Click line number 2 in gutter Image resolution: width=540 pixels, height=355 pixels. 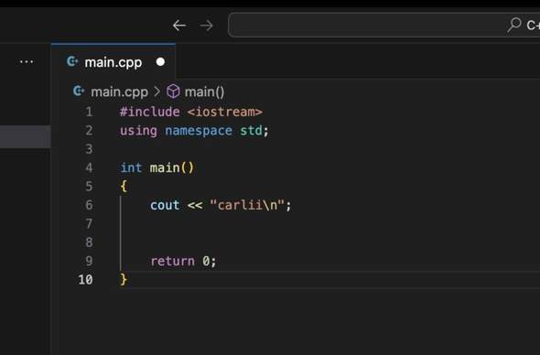(x=89, y=131)
